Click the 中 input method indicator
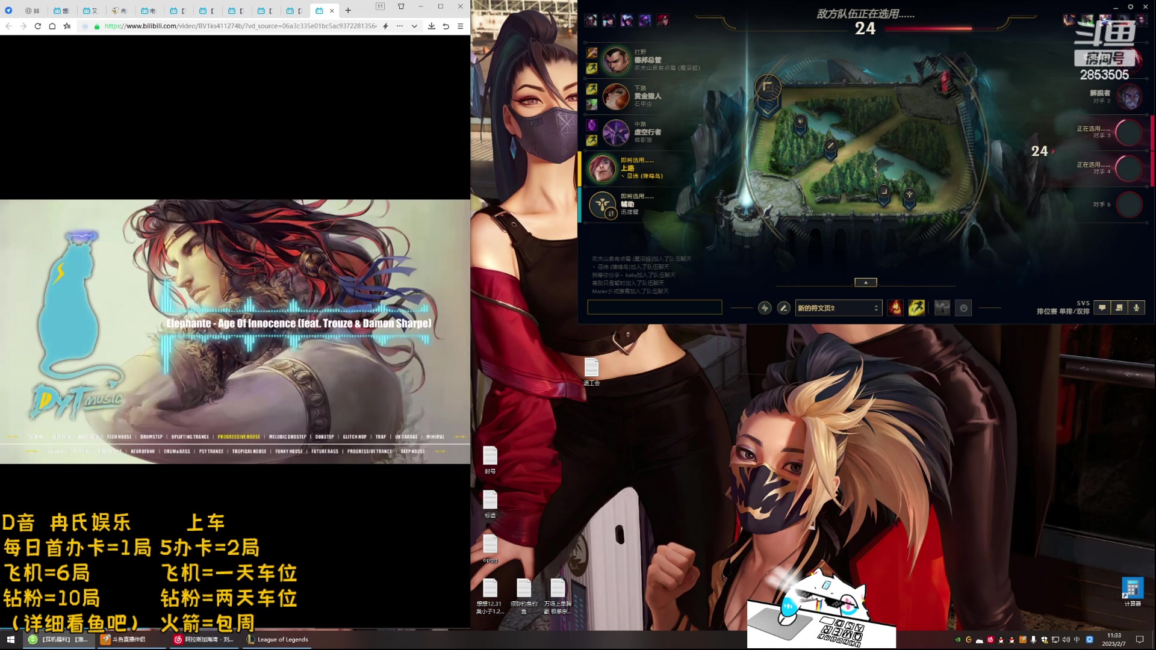The image size is (1156, 650). (x=1077, y=640)
